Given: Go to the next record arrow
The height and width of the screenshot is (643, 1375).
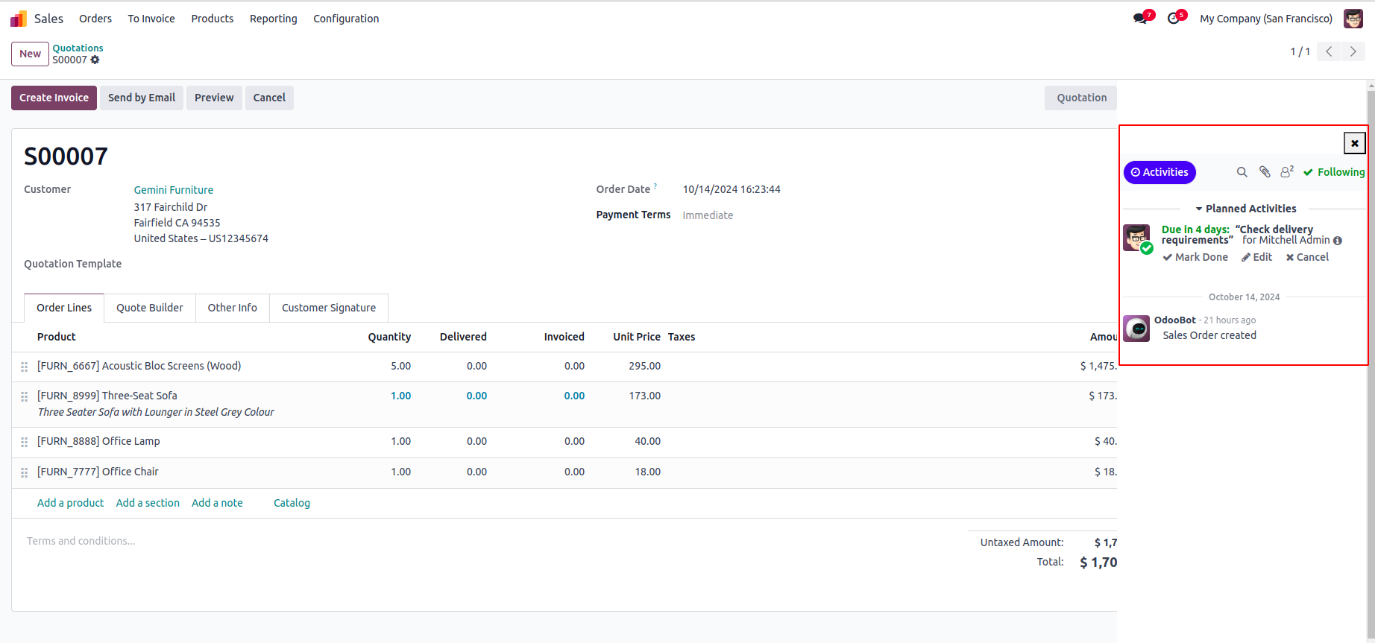Looking at the screenshot, I should pyautogui.click(x=1353, y=51).
